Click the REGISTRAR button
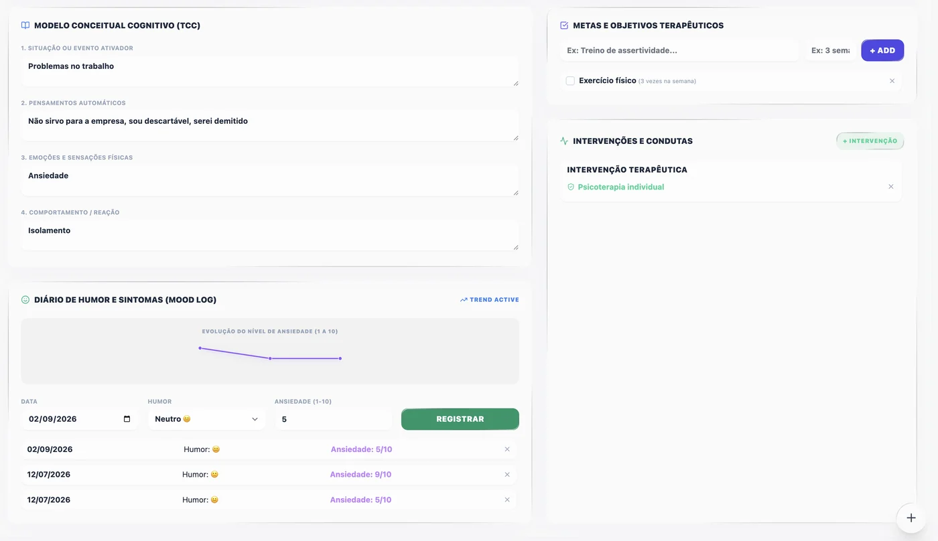Screen dimensions: 938x541 [x=460, y=419]
